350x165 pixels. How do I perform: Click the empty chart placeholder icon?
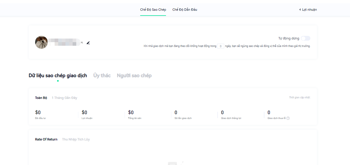pos(176,163)
